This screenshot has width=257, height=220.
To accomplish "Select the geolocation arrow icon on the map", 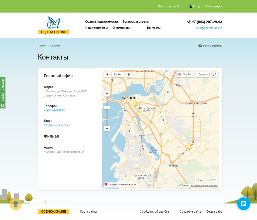I will 107,74.
